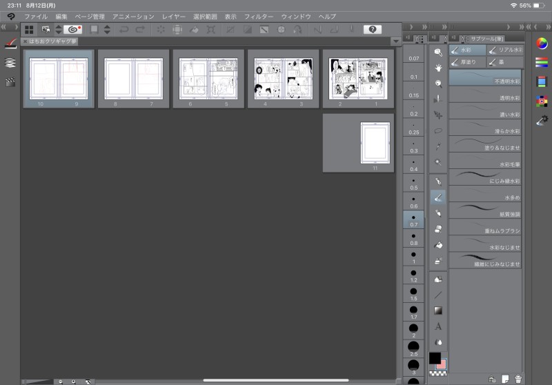This screenshot has height=385, width=552.
Task: Click the undo arrow icon
Action: click(x=124, y=30)
